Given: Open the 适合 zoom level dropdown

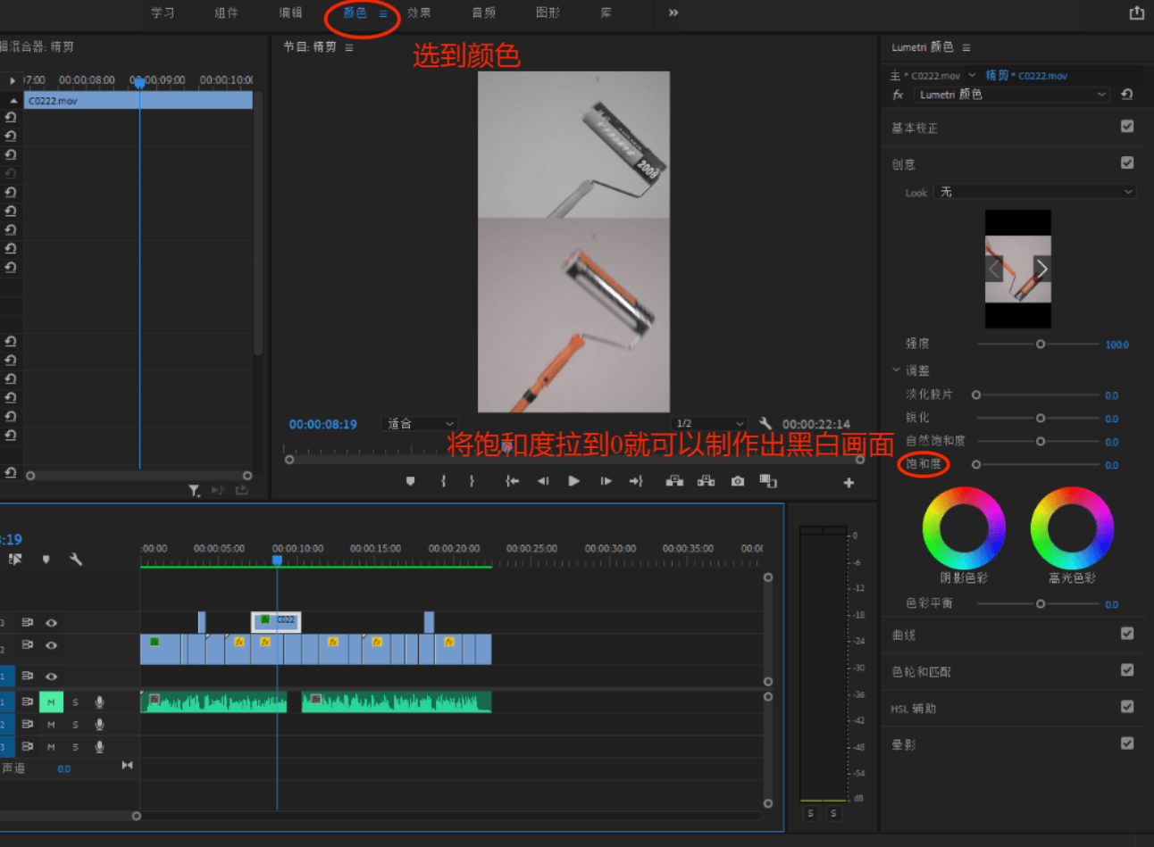Looking at the screenshot, I should [x=420, y=424].
